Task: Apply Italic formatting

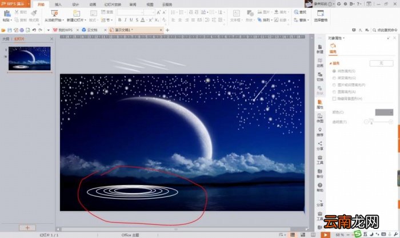Action: 126,20
